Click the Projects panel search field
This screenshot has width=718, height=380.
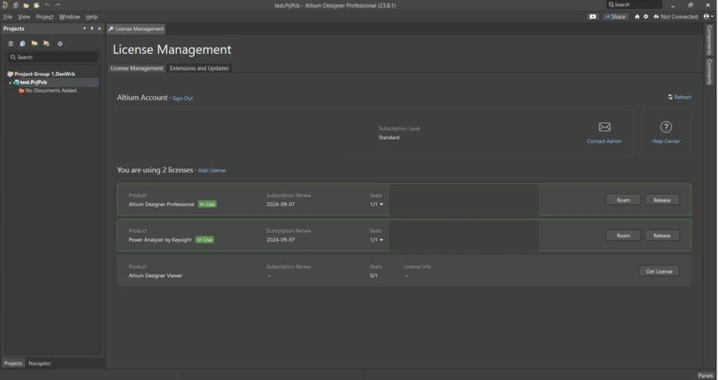(x=53, y=57)
